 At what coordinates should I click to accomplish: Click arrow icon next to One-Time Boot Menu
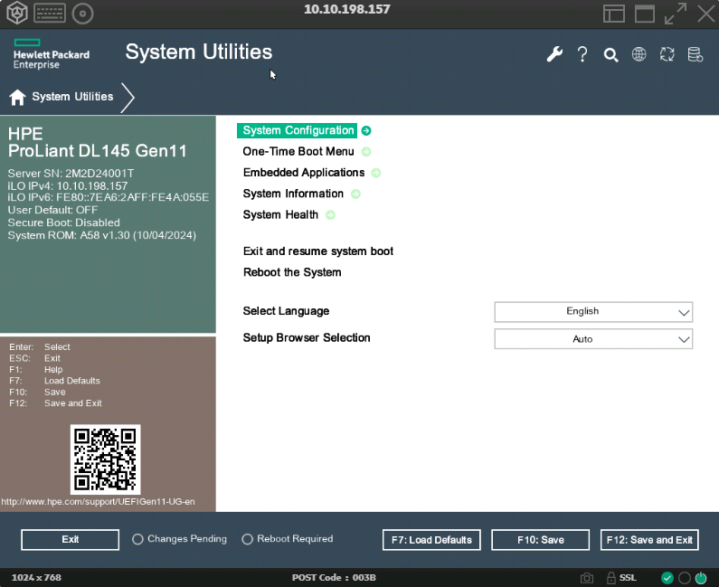366,152
